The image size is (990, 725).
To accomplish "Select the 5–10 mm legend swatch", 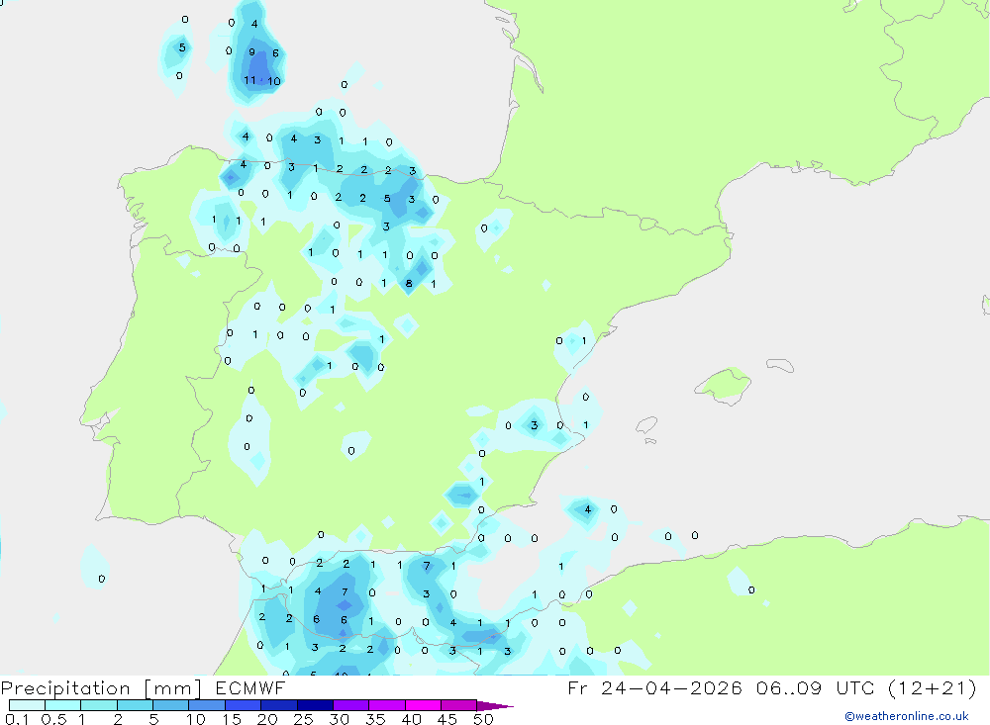I will [x=171, y=705].
